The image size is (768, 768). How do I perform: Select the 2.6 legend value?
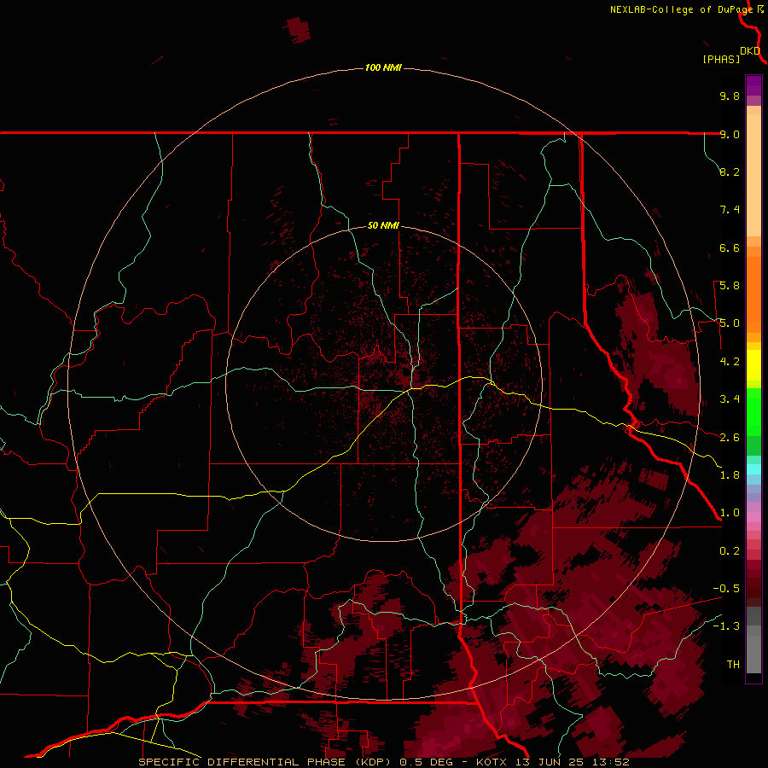730,438
